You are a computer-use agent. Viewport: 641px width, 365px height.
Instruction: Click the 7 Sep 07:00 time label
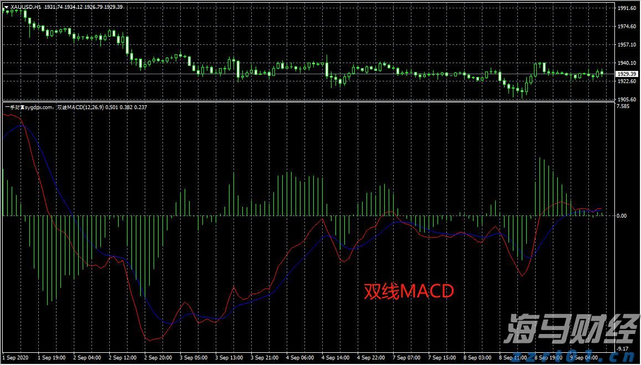click(406, 358)
